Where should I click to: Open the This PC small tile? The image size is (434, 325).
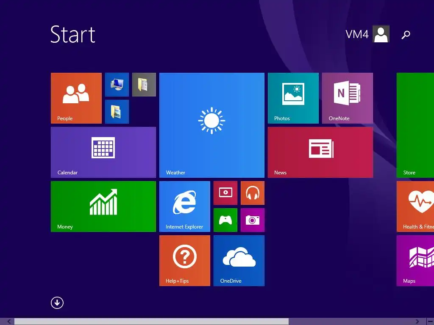click(117, 85)
